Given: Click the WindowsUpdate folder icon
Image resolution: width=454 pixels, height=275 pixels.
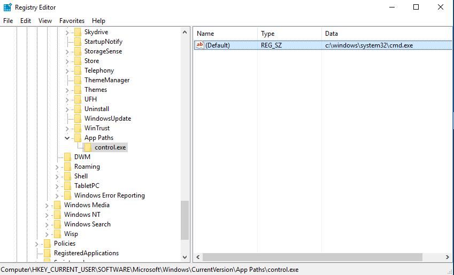Looking at the screenshot, I should click(78, 119).
